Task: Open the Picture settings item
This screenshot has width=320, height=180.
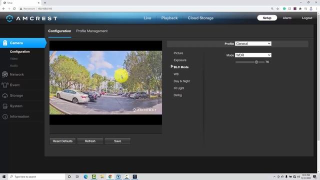Action: pyautogui.click(x=178, y=53)
